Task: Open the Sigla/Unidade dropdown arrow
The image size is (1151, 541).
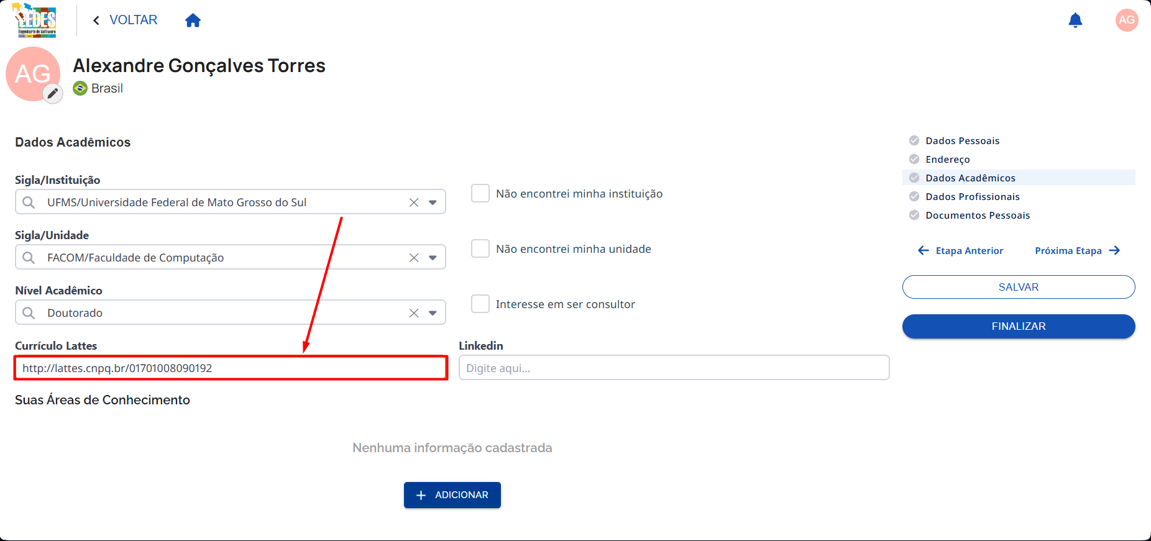Action: [433, 258]
